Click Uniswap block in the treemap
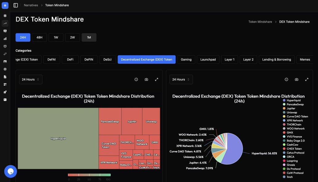Screen dimensions: 318x182 click(x=151, y=122)
